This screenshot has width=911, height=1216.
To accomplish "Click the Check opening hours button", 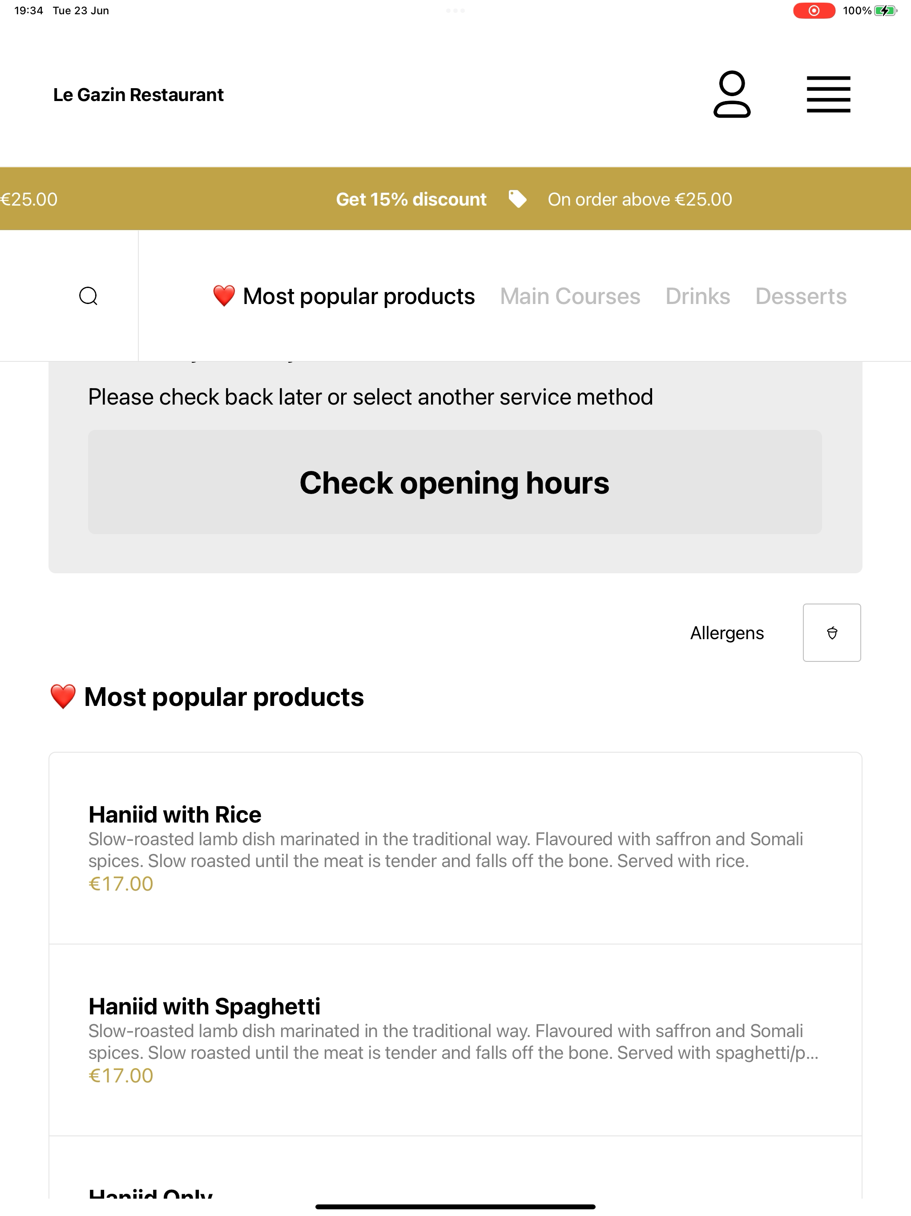I will pos(455,482).
